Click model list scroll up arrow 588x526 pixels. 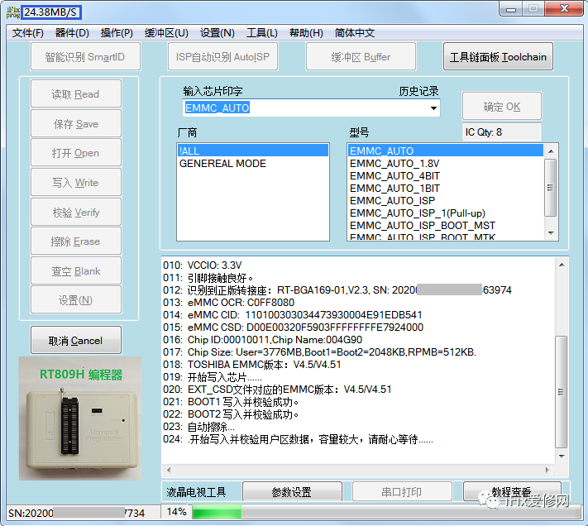point(551,151)
